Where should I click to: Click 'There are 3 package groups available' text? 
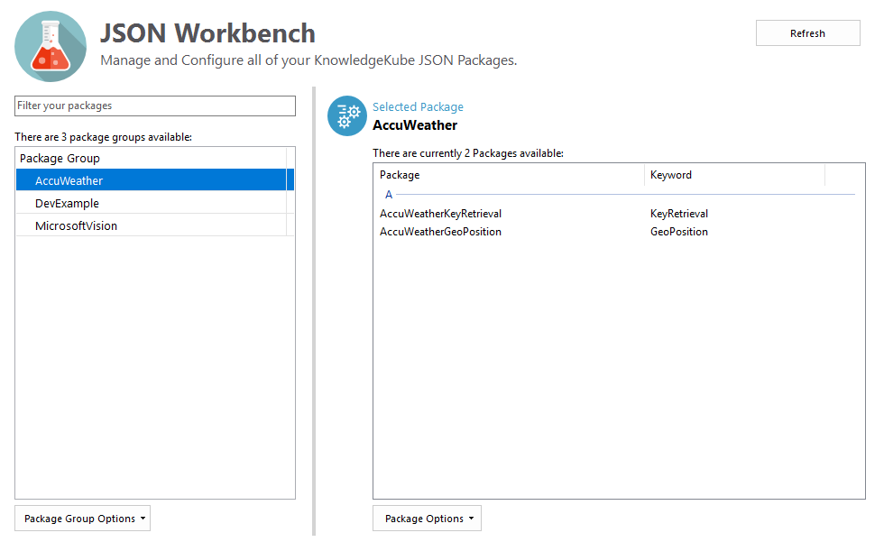tap(103, 137)
